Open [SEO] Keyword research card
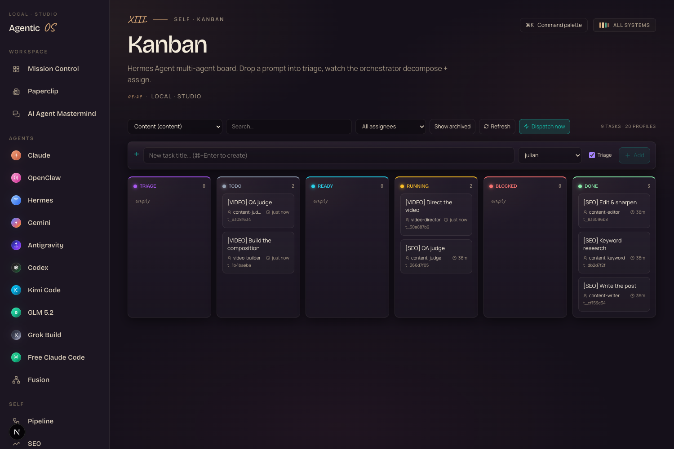The image size is (674, 449). (614, 252)
